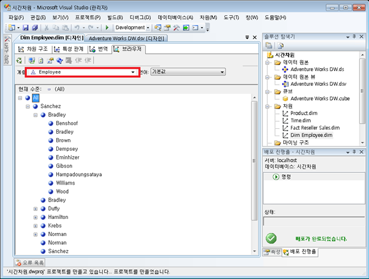Switch to 차원 구조 tab

pyautogui.click(x=33, y=49)
